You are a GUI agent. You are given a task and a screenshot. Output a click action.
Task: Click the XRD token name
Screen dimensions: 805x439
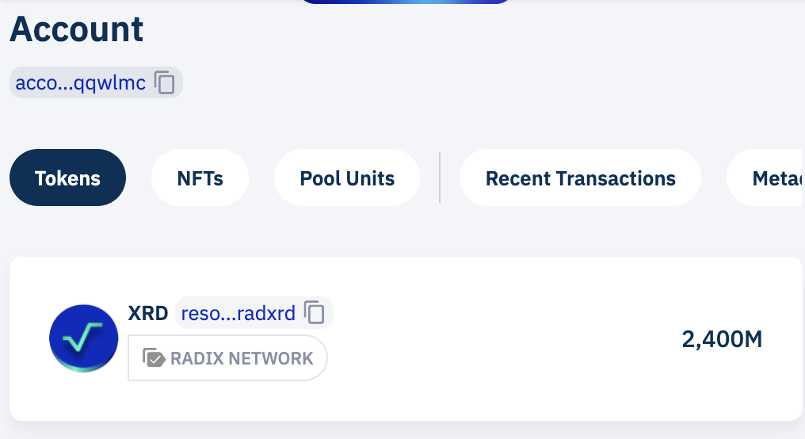148,313
